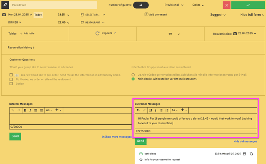Open the Provisional status dropdown
The width and height of the screenshot is (266, 164).
pyautogui.click(x=174, y=5)
